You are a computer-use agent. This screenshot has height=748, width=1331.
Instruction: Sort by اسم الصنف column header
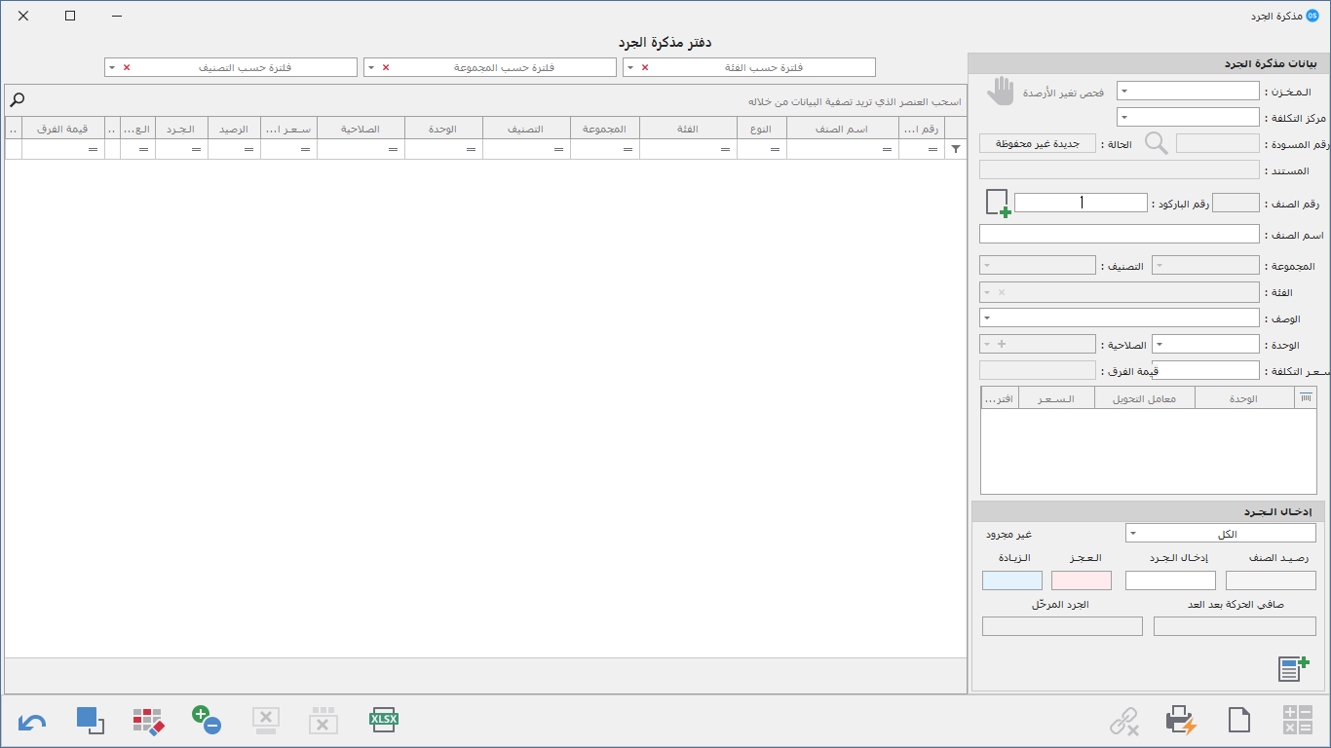842,129
